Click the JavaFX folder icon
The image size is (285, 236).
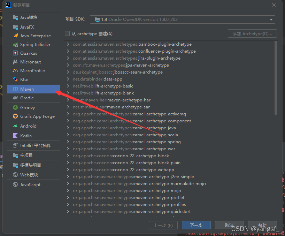tap(15, 27)
